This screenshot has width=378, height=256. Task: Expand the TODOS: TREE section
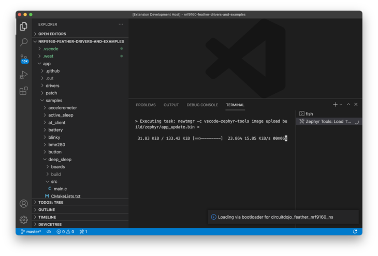pos(80,203)
